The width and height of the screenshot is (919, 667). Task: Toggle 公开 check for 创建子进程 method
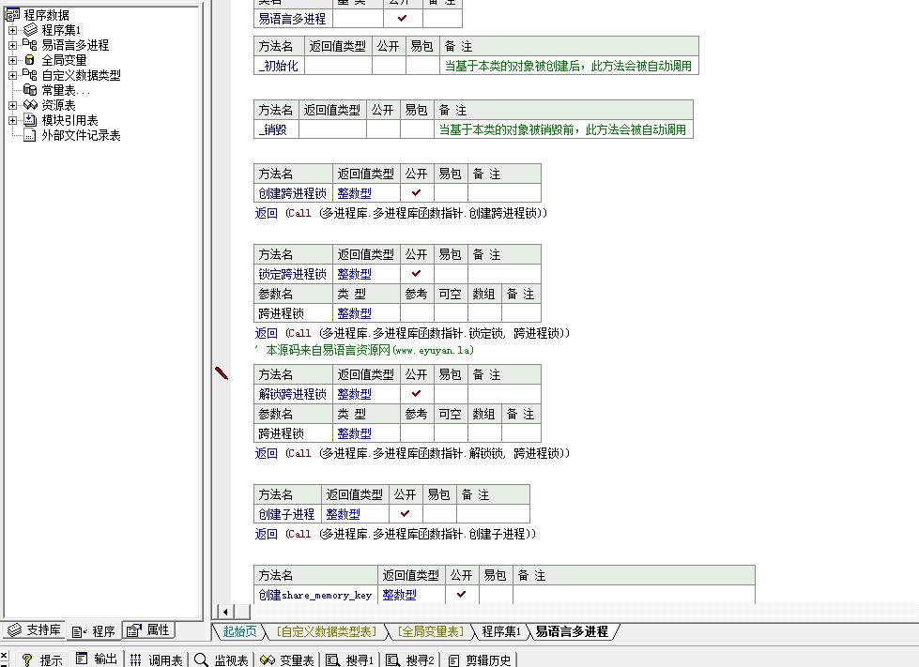point(405,513)
